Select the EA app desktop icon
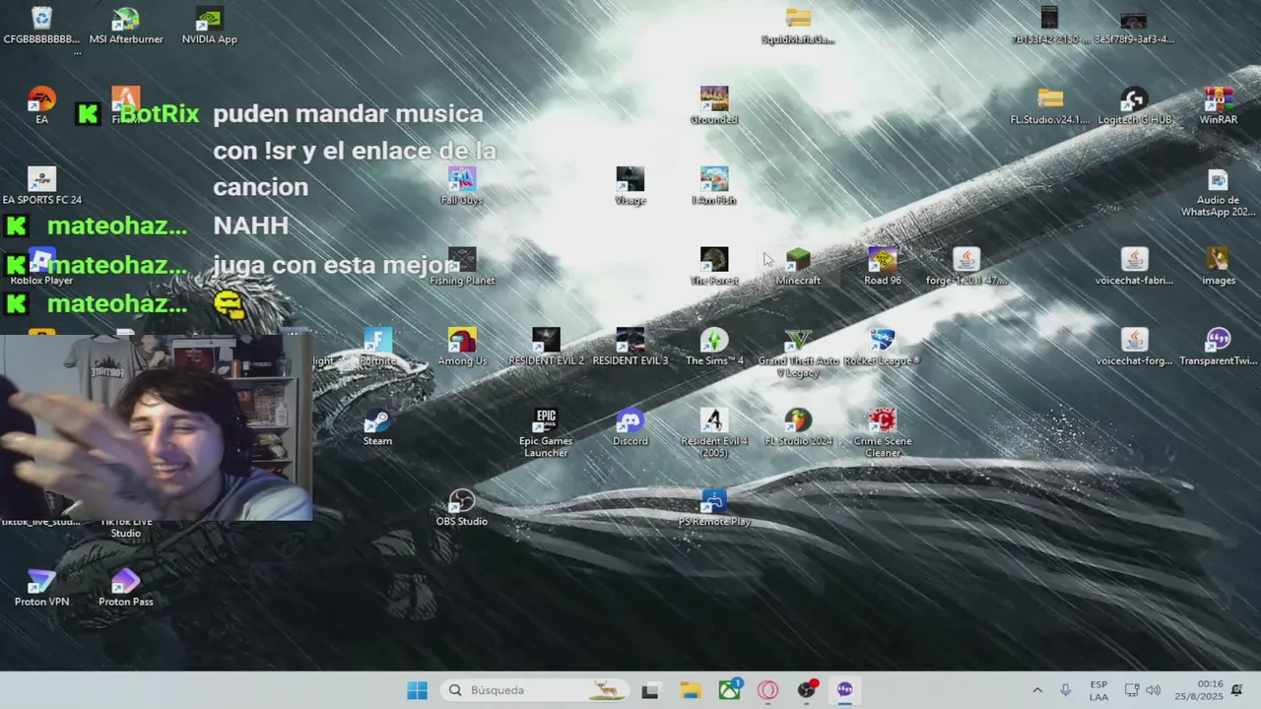Image resolution: width=1261 pixels, height=709 pixels. tap(41, 106)
